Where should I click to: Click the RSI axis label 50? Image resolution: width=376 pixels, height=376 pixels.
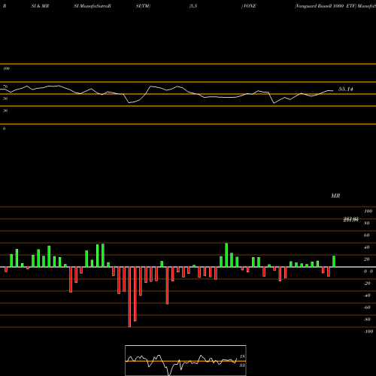click(x=5, y=99)
